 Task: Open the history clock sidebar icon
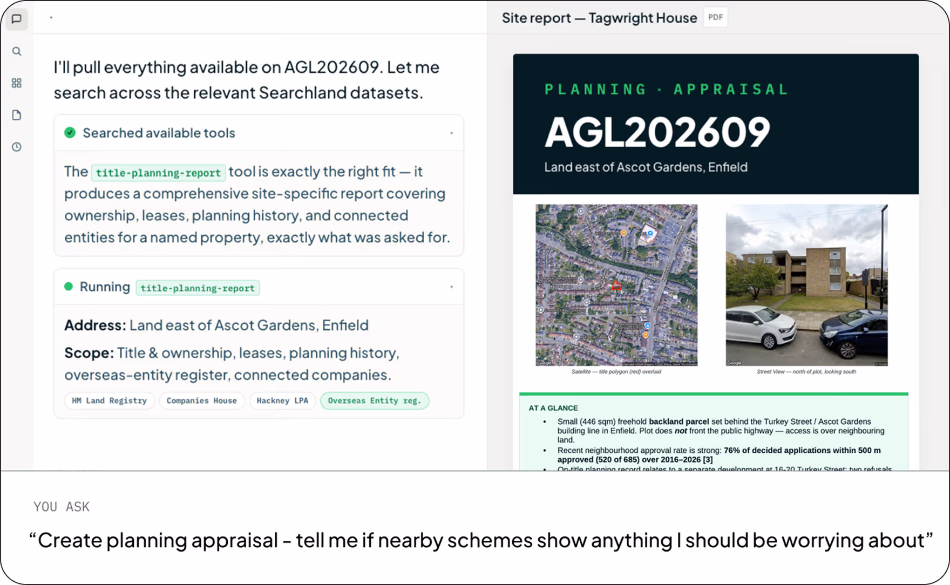click(17, 147)
